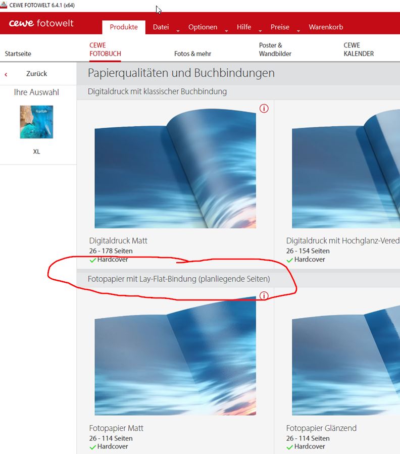400x454 pixels.
Task: Click the back arrow beside Zurück
Action: 6,74
